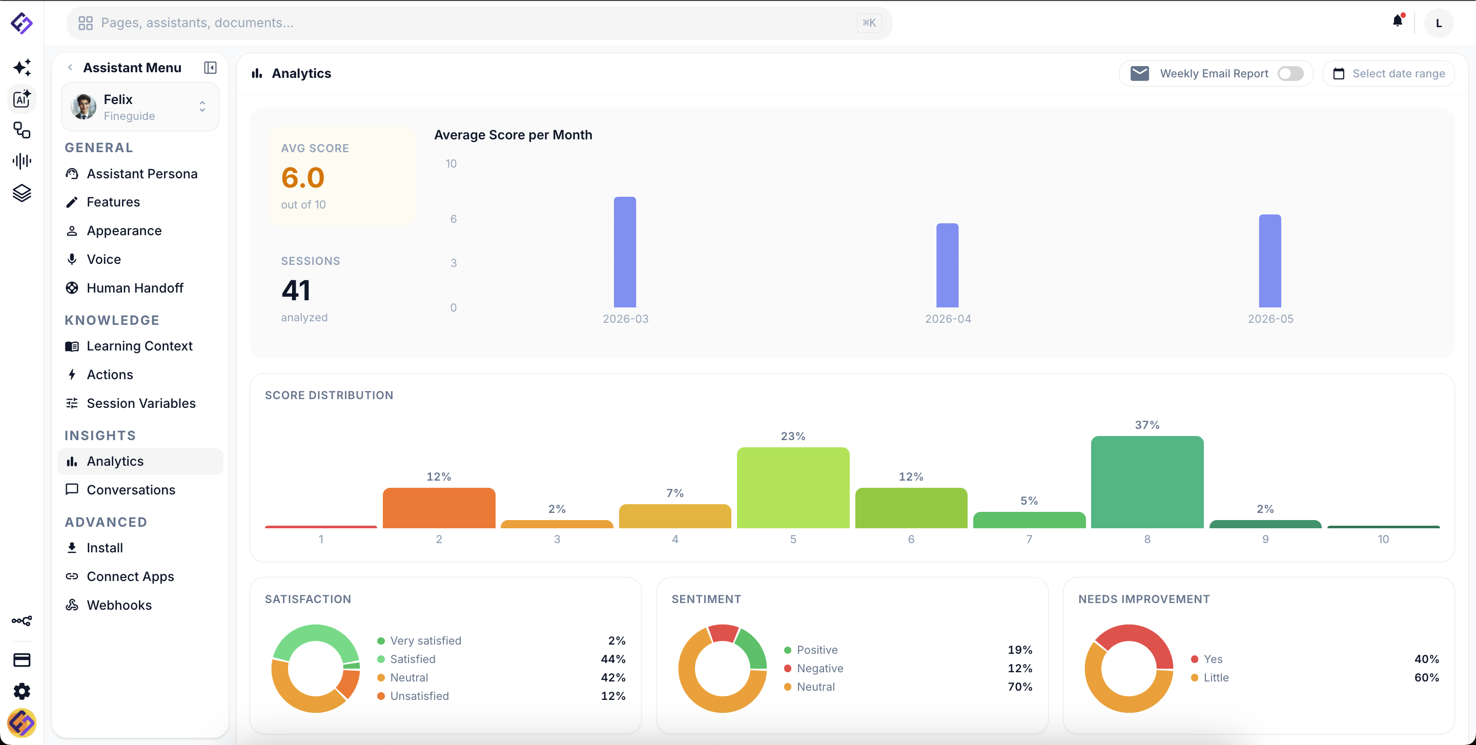Image resolution: width=1476 pixels, height=745 pixels.
Task: Open the Features menu item
Action: [140, 202]
